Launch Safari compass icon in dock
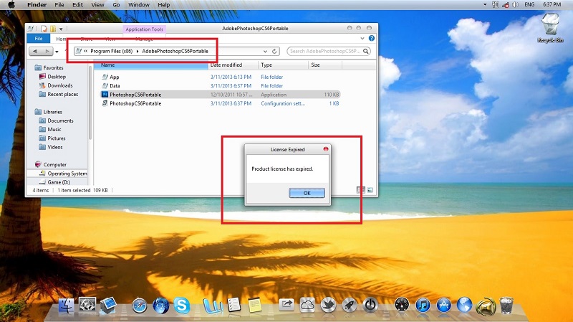573x322 pixels. (x=139, y=306)
